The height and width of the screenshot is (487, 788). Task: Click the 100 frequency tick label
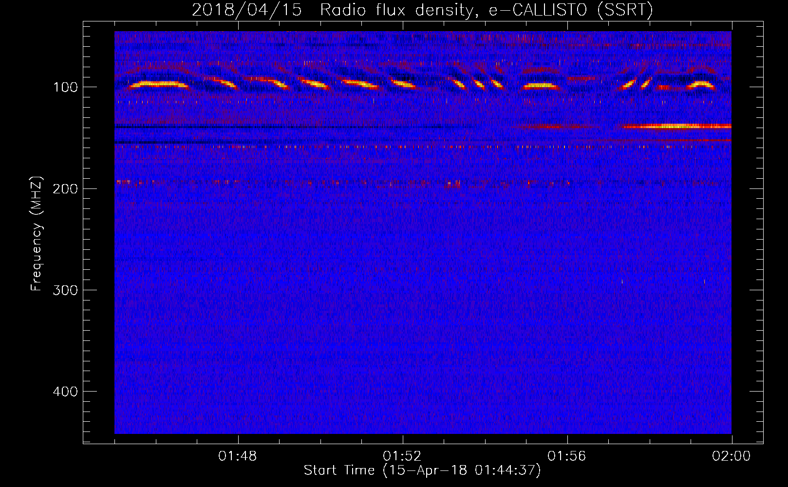click(65, 87)
